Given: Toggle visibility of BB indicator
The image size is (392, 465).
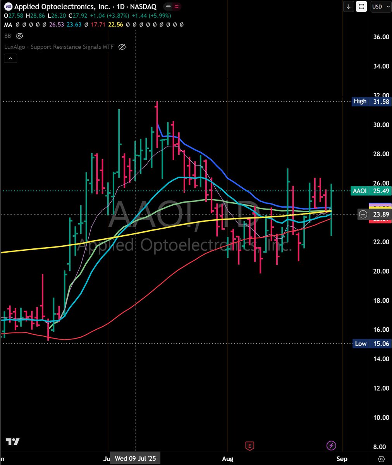Looking at the screenshot, I should pyautogui.click(x=19, y=36).
